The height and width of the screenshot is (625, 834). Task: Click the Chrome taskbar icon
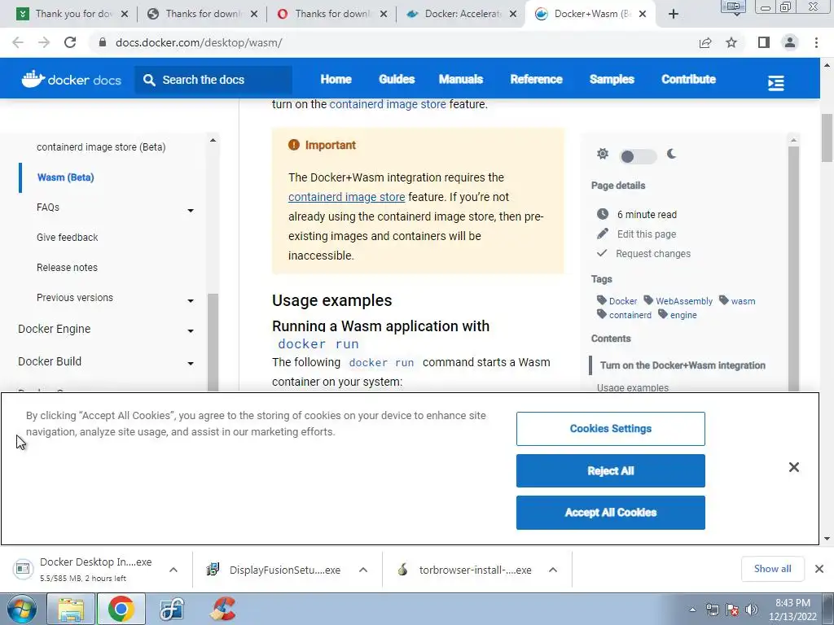point(121,609)
